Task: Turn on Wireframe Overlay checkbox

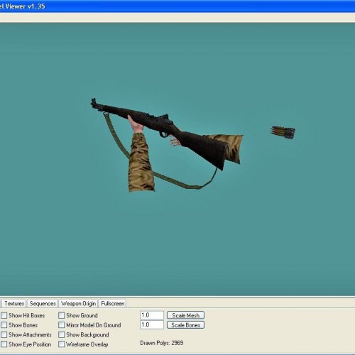Action: 62,344
